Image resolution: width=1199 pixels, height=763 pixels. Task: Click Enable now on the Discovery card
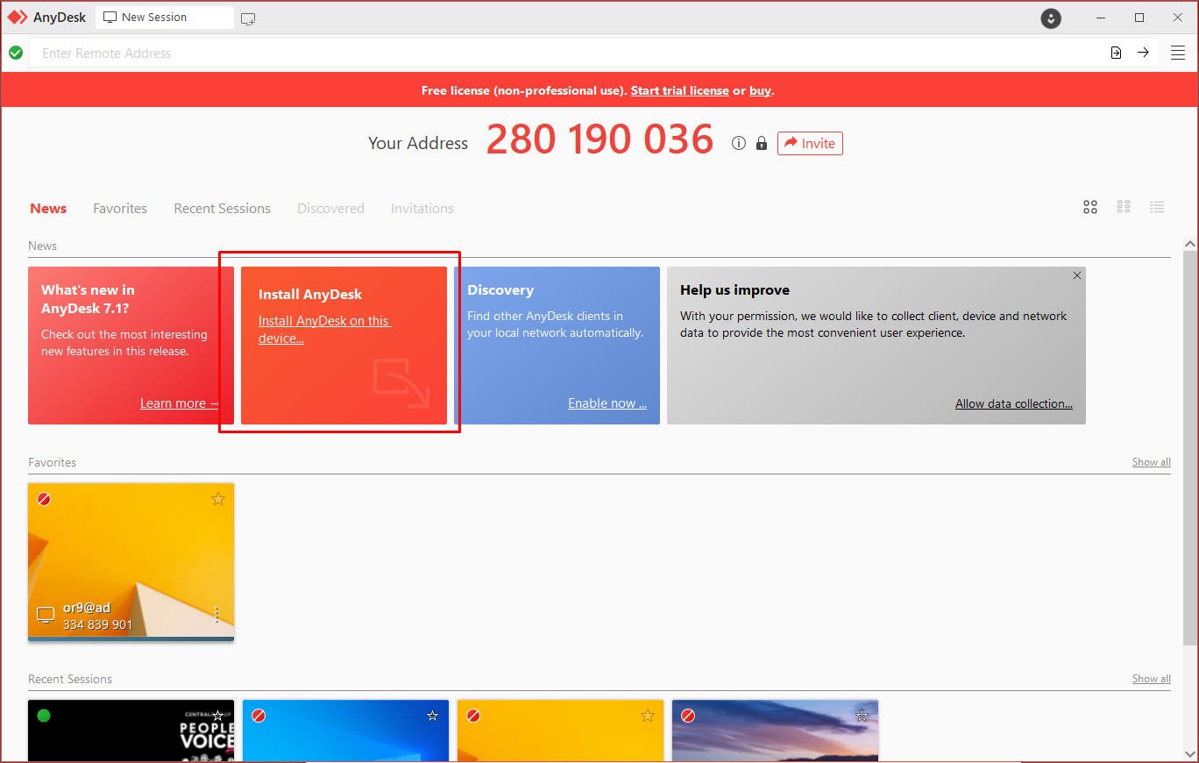[607, 403]
